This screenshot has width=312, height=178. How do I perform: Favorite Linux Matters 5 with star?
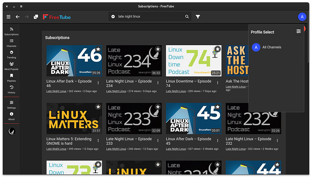click(98, 107)
